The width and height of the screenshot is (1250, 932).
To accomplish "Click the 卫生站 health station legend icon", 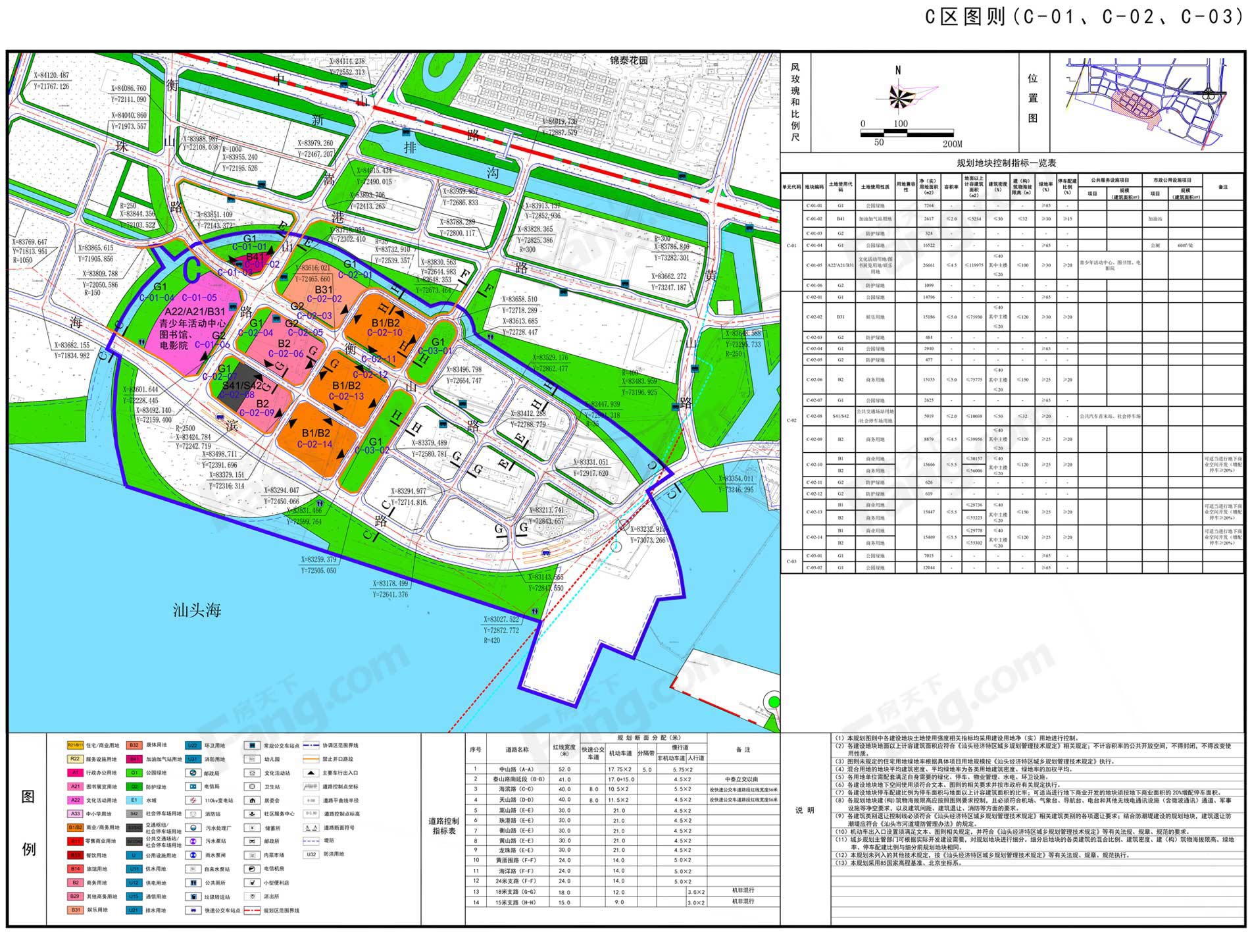I will click(252, 787).
